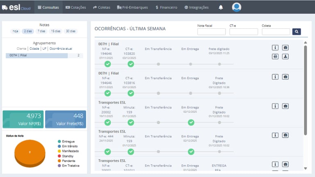Open the Consultas menu
The width and height of the screenshot is (315, 177).
point(48,7)
